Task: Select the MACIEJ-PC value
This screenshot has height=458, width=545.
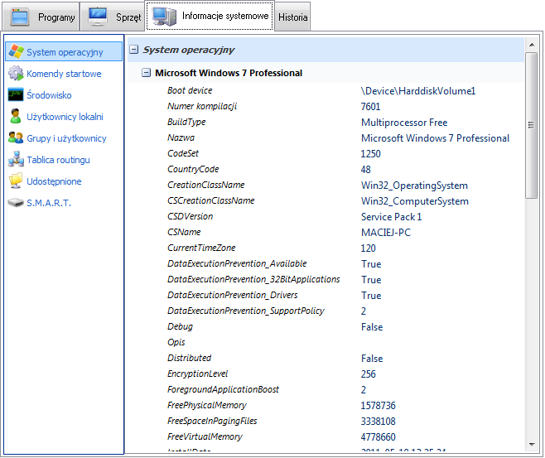Action: click(x=386, y=233)
